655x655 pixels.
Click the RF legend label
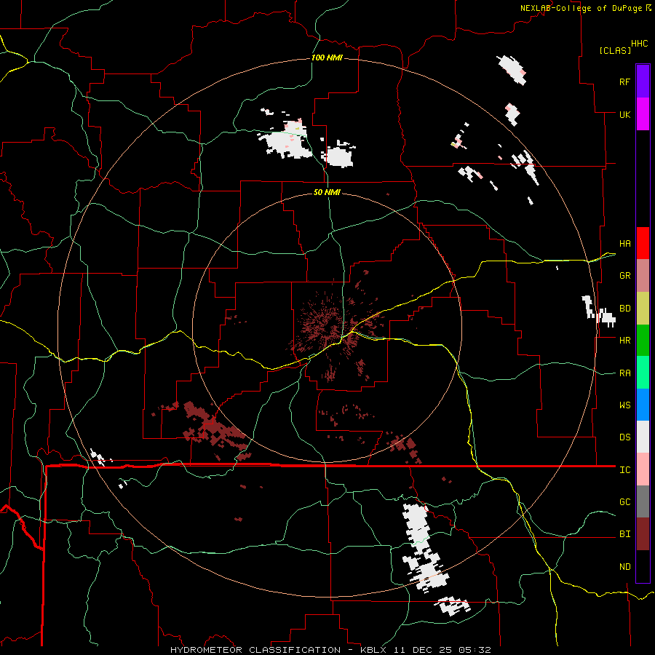624,82
